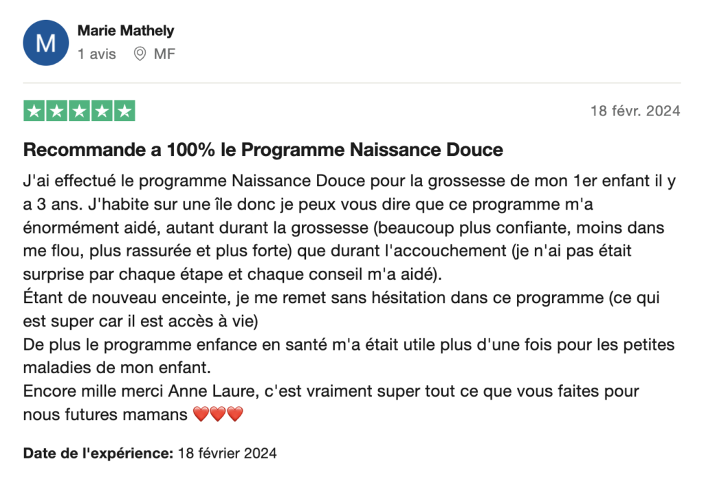Click the 1 avis review count
This screenshot has height=477, width=704.
point(96,54)
